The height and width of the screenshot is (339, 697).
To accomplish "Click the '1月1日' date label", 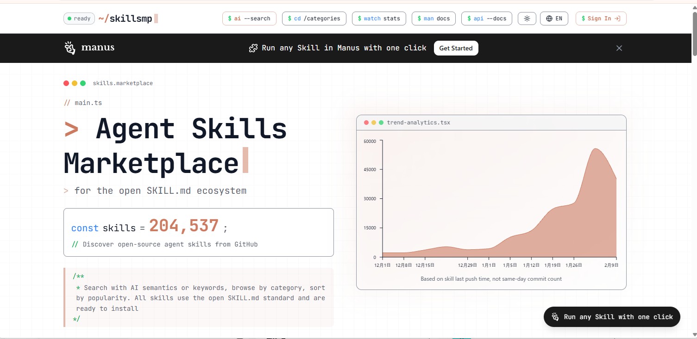I will point(489,265).
